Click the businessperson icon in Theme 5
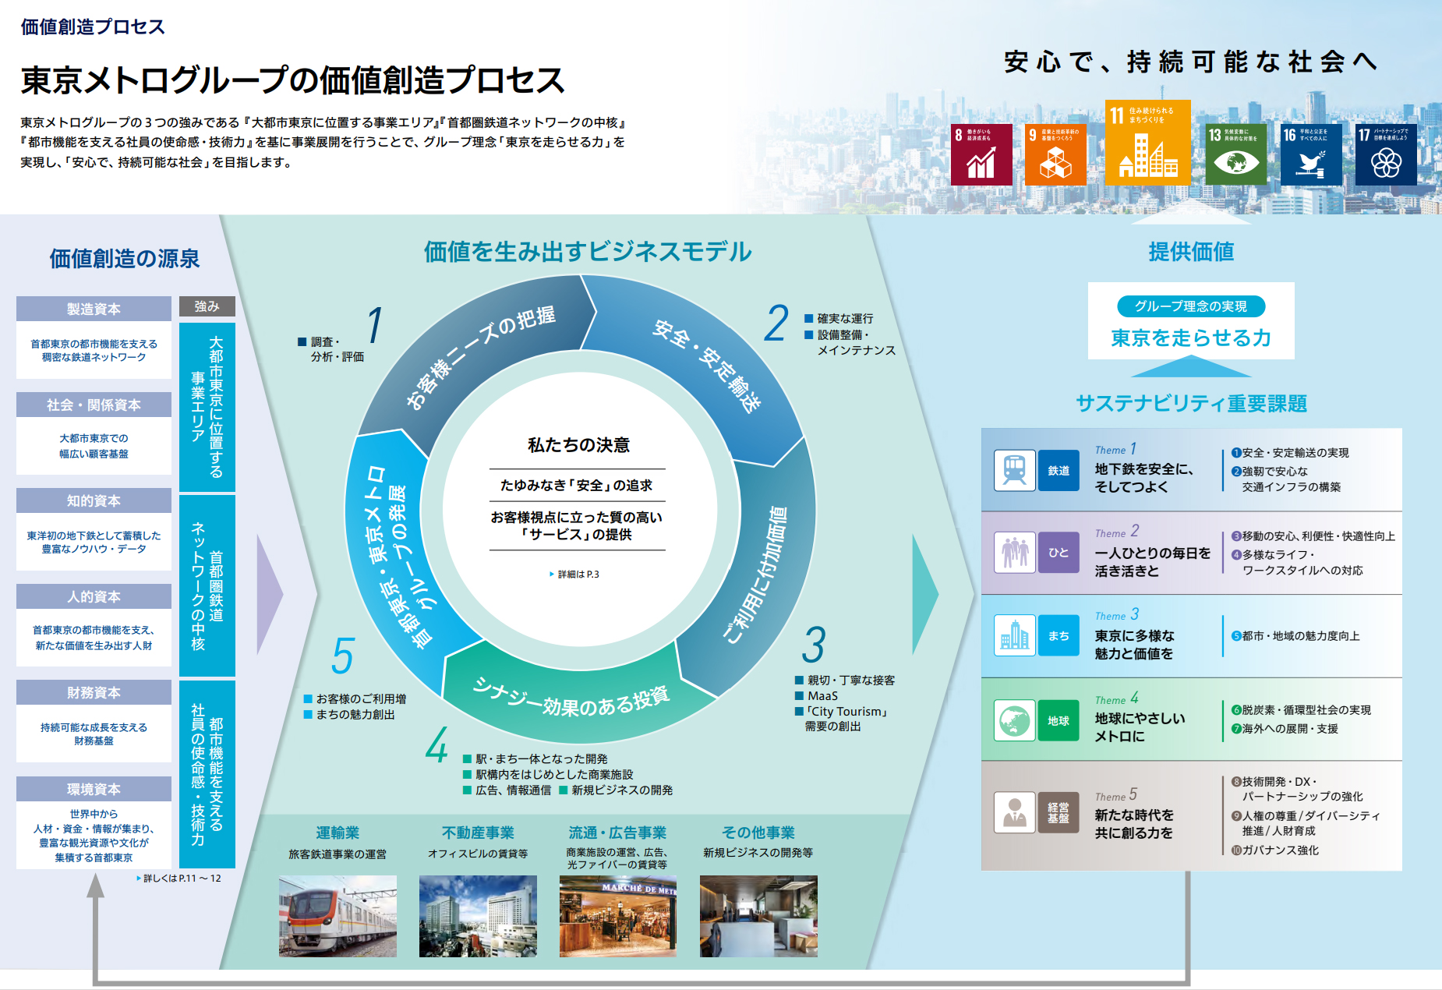The image size is (1442, 990). (x=1015, y=812)
